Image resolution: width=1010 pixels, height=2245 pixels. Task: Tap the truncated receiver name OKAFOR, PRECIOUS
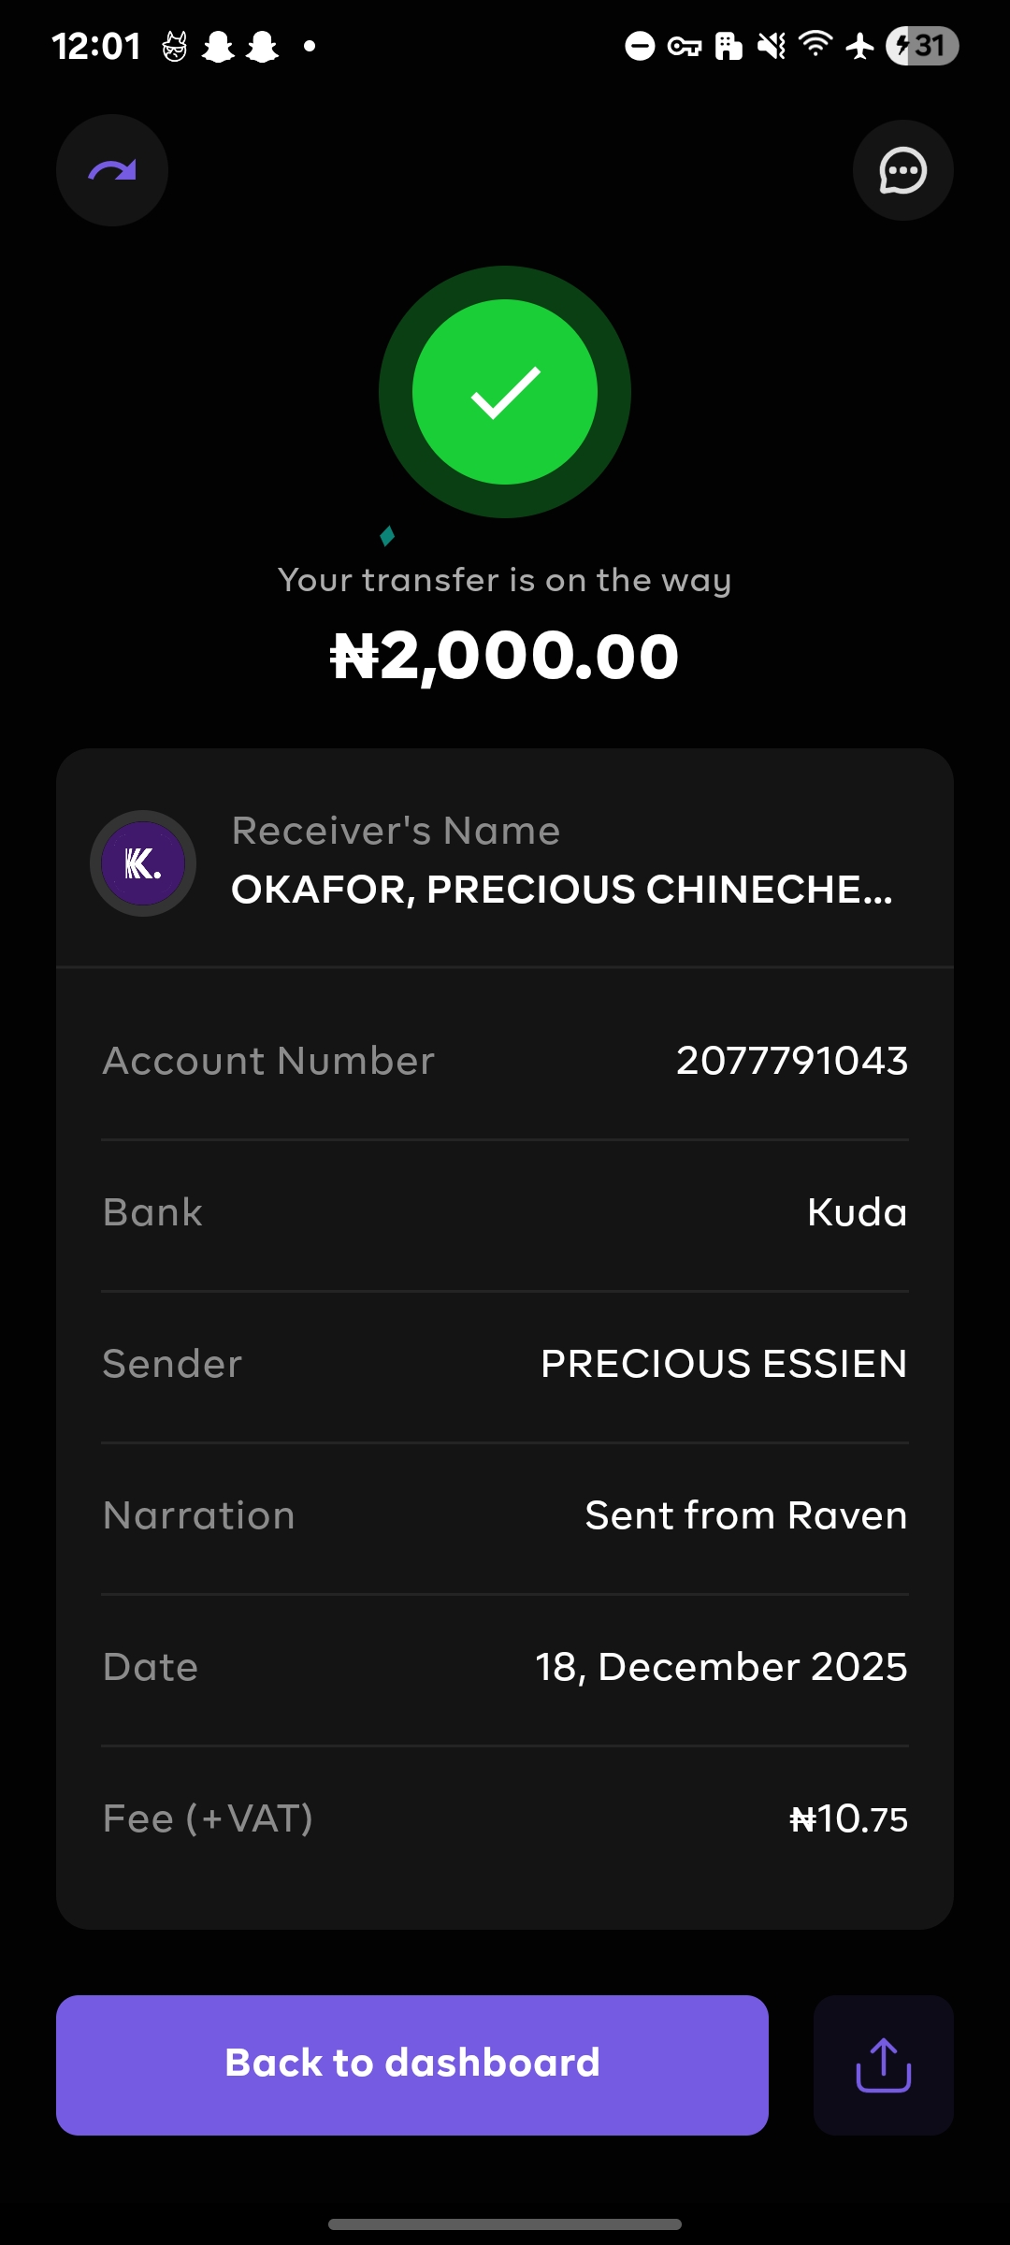click(561, 890)
